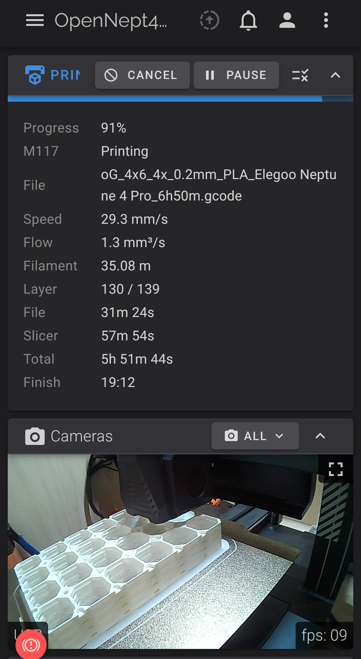Click the Cameras panel heading
This screenshot has height=659, width=361.
pos(82,436)
